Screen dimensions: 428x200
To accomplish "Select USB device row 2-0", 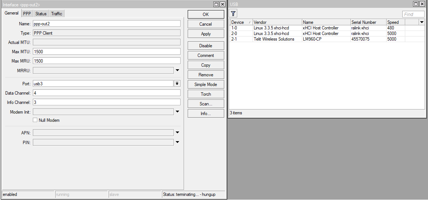I will click(x=327, y=34).
